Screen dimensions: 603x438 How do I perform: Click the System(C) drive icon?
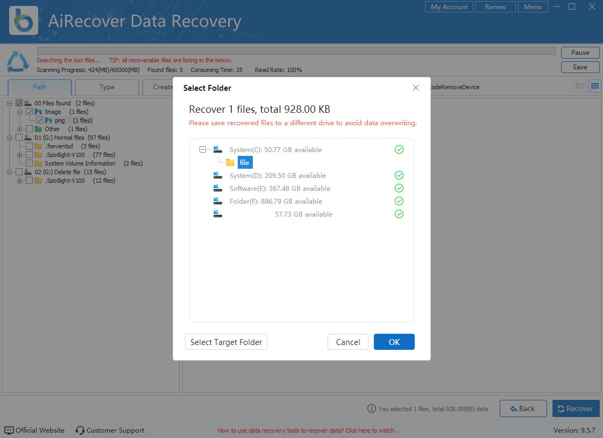pos(218,149)
